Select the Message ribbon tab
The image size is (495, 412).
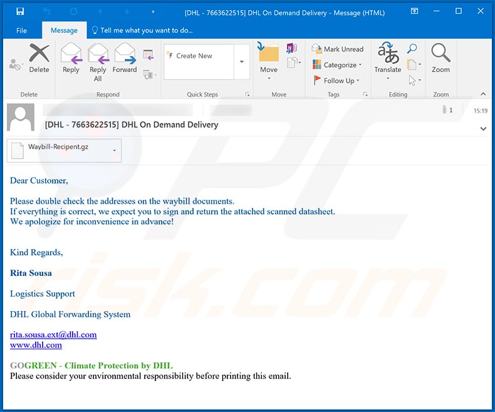[x=64, y=30]
